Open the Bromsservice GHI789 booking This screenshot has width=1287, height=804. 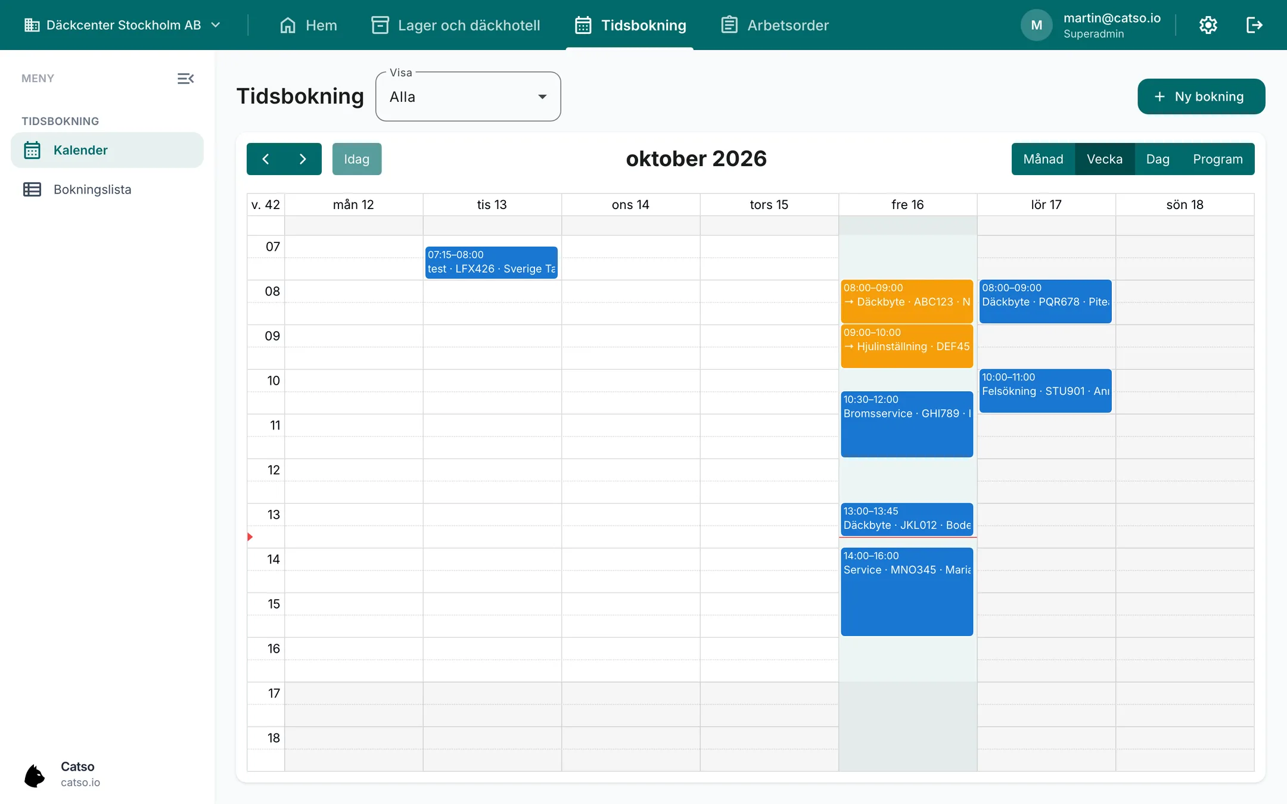[907, 424]
